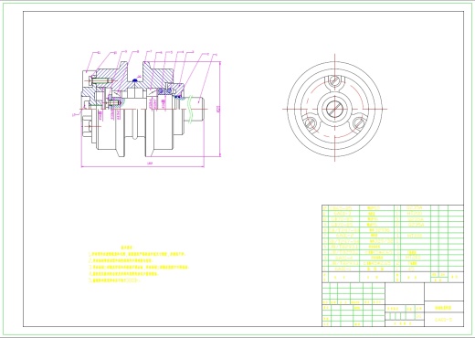Select the stub shaft end protruding from the section view

point(195,109)
